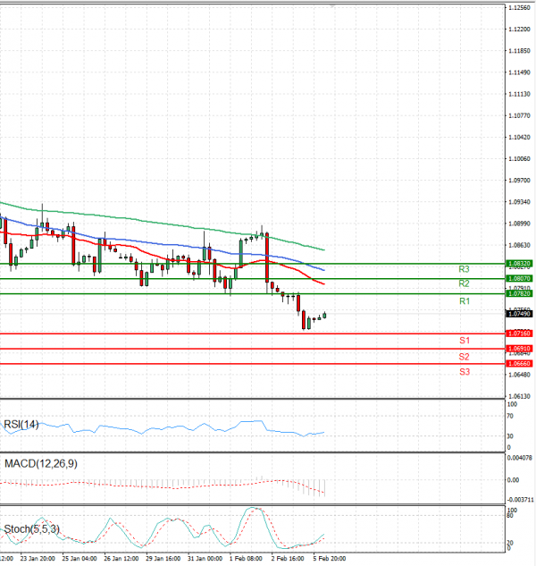The width and height of the screenshot is (536, 566).
Task: Click the 1.08990 price axis value
Action: point(519,224)
